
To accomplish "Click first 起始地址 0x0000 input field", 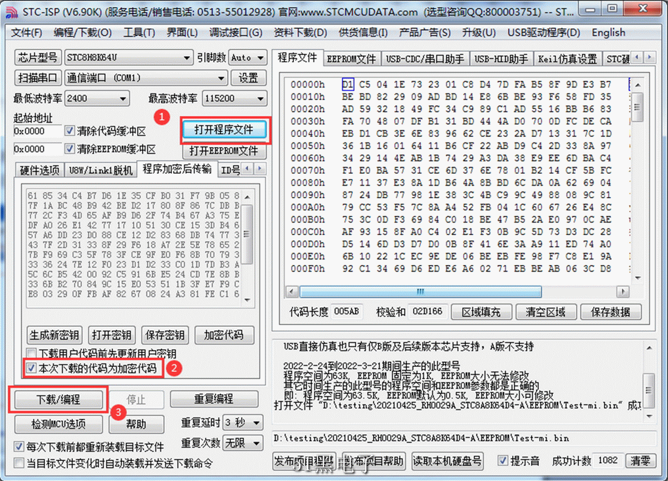I will click(37, 131).
